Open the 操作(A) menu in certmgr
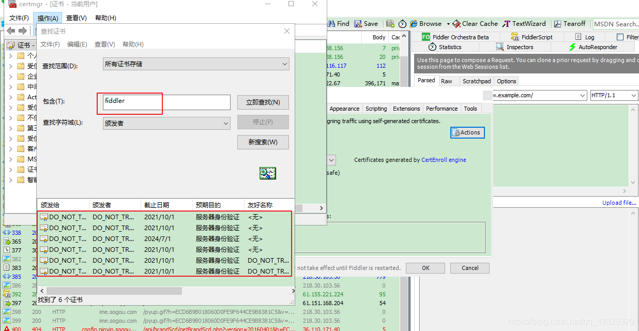The width and height of the screenshot is (639, 331). [48, 18]
